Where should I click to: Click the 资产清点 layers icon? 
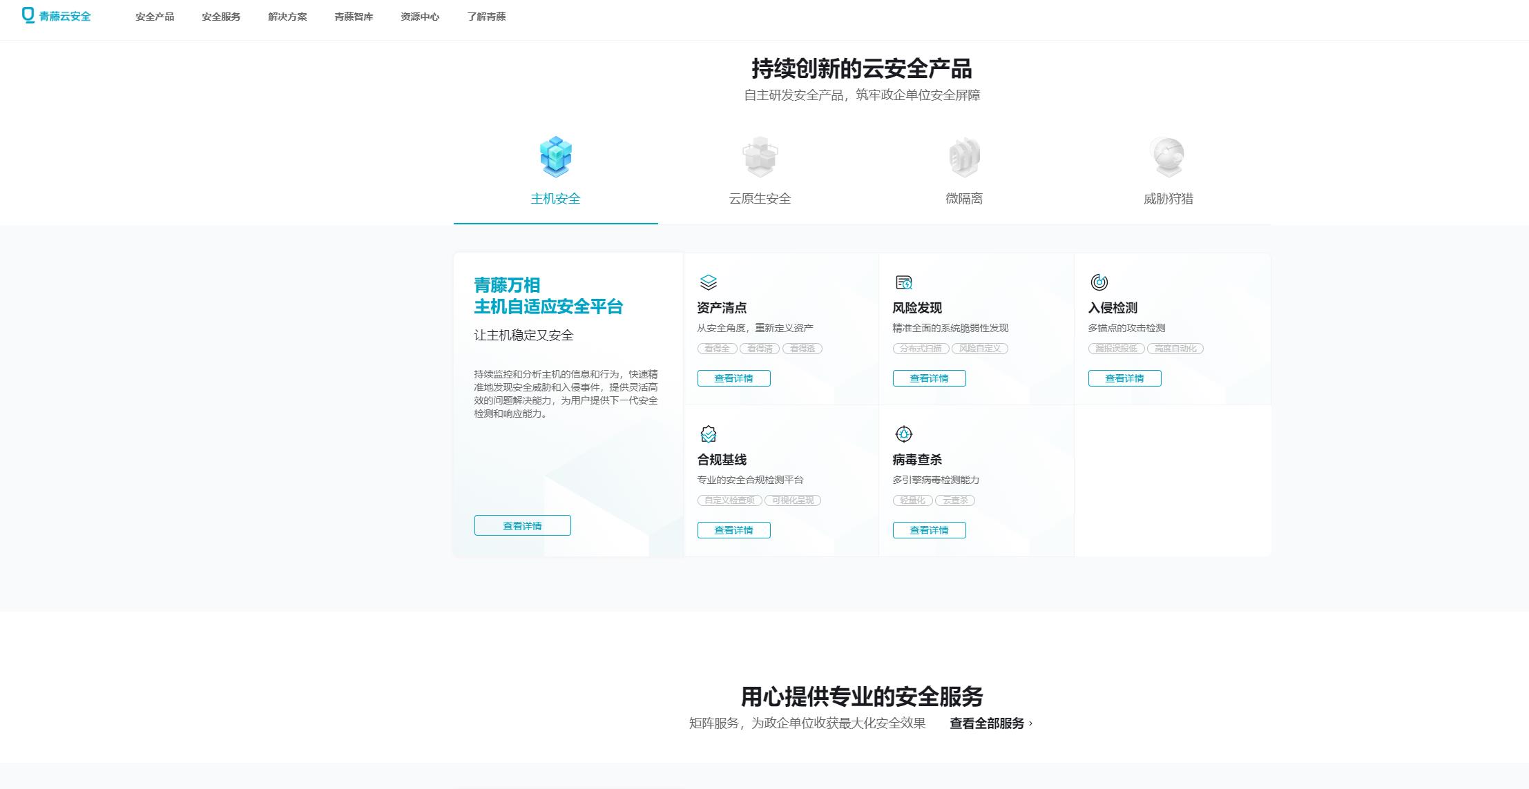(709, 282)
